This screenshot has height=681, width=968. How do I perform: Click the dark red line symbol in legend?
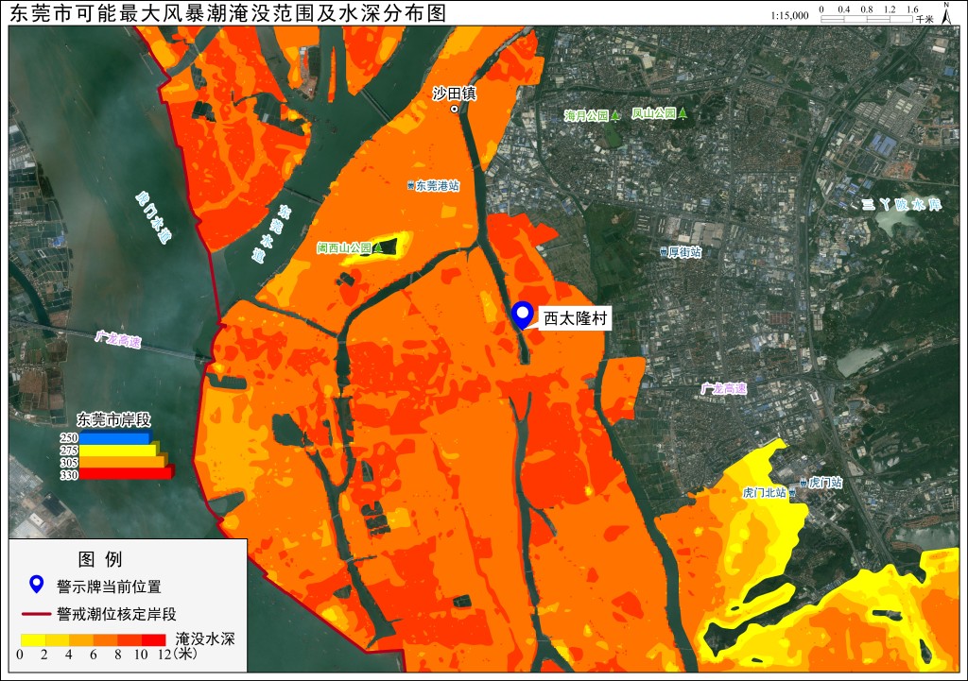(x=37, y=614)
